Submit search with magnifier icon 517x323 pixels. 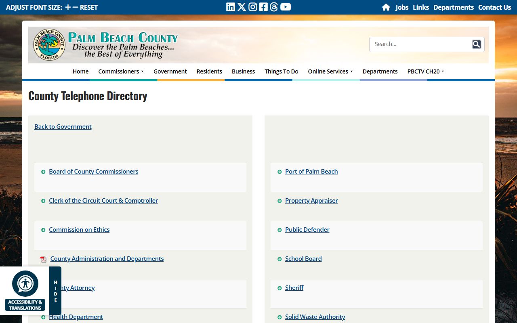point(477,44)
